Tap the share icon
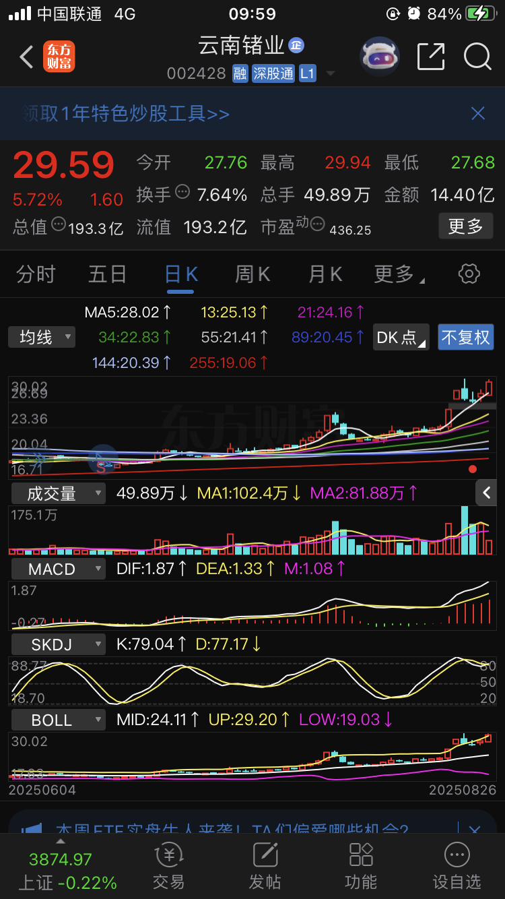 [x=431, y=57]
